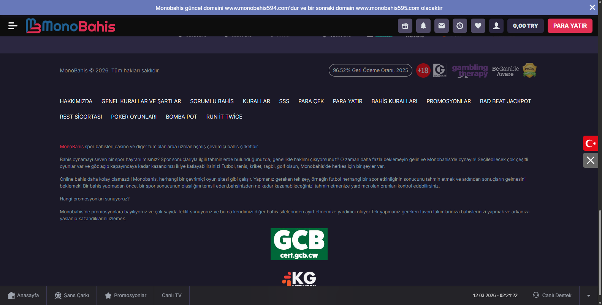Click the page vertical scrollbar

(x=600, y=250)
